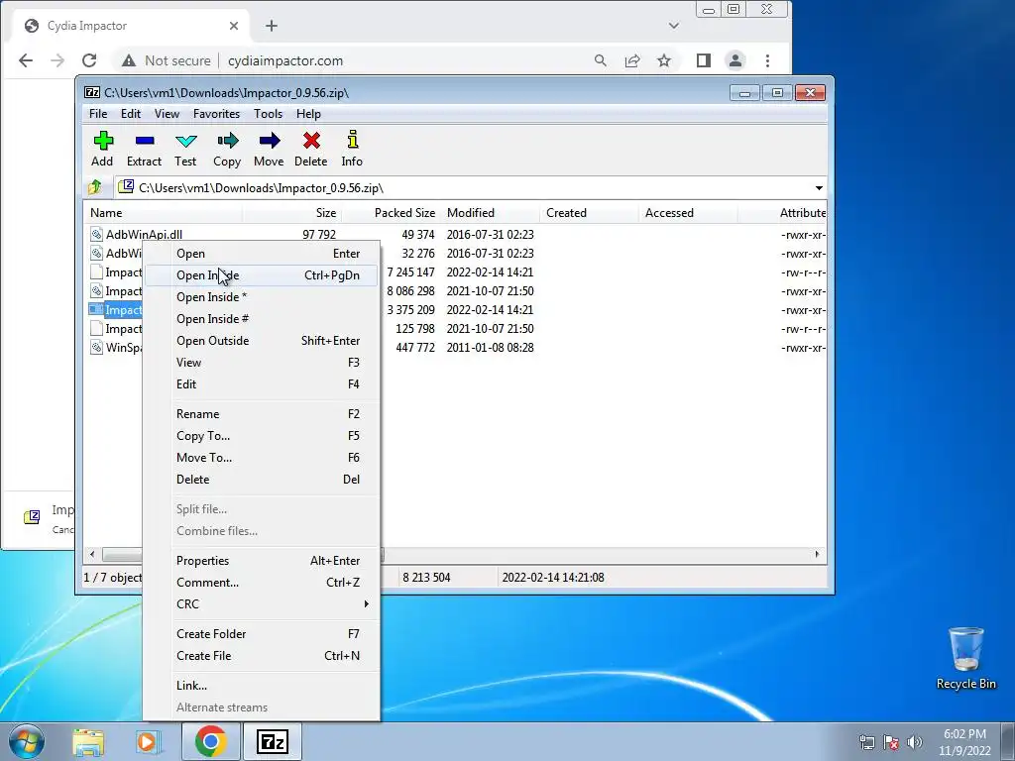The height and width of the screenshot is (761, 1015).
Task: Close the Cydia Impactor tab
Action: pyautogui.click(x=234, y=26)
